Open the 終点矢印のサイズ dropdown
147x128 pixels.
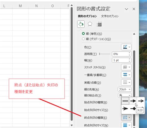pos(126,125)
